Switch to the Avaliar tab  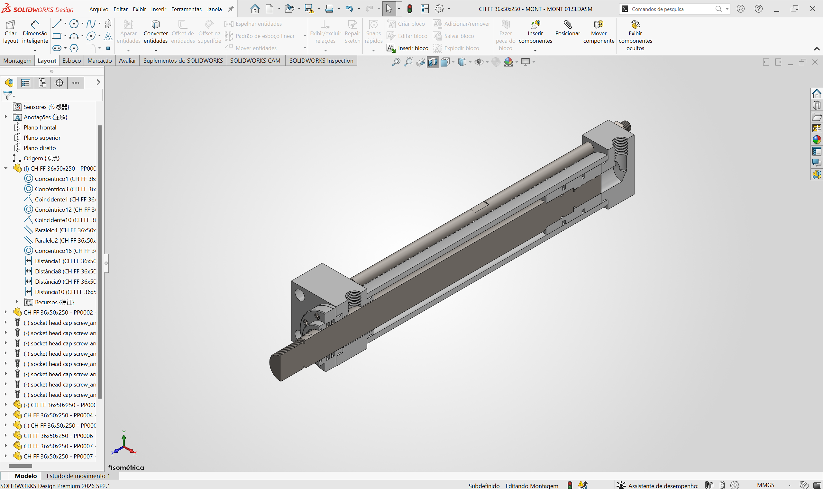127,61
